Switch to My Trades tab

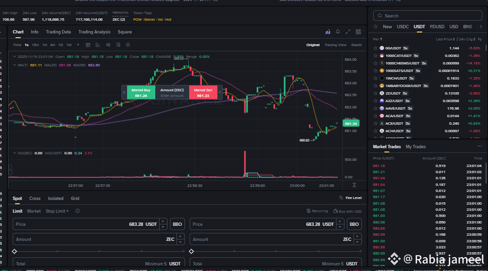[416, 146]
